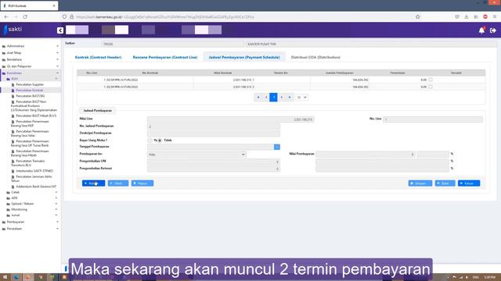Click the lock icon in the address bar
The width and height of the screenshot is (501, 281).
click(x=71, y=16)
